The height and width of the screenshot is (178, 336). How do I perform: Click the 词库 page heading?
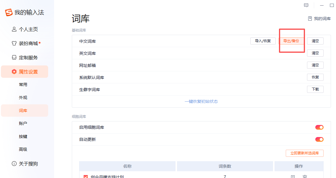81,19
